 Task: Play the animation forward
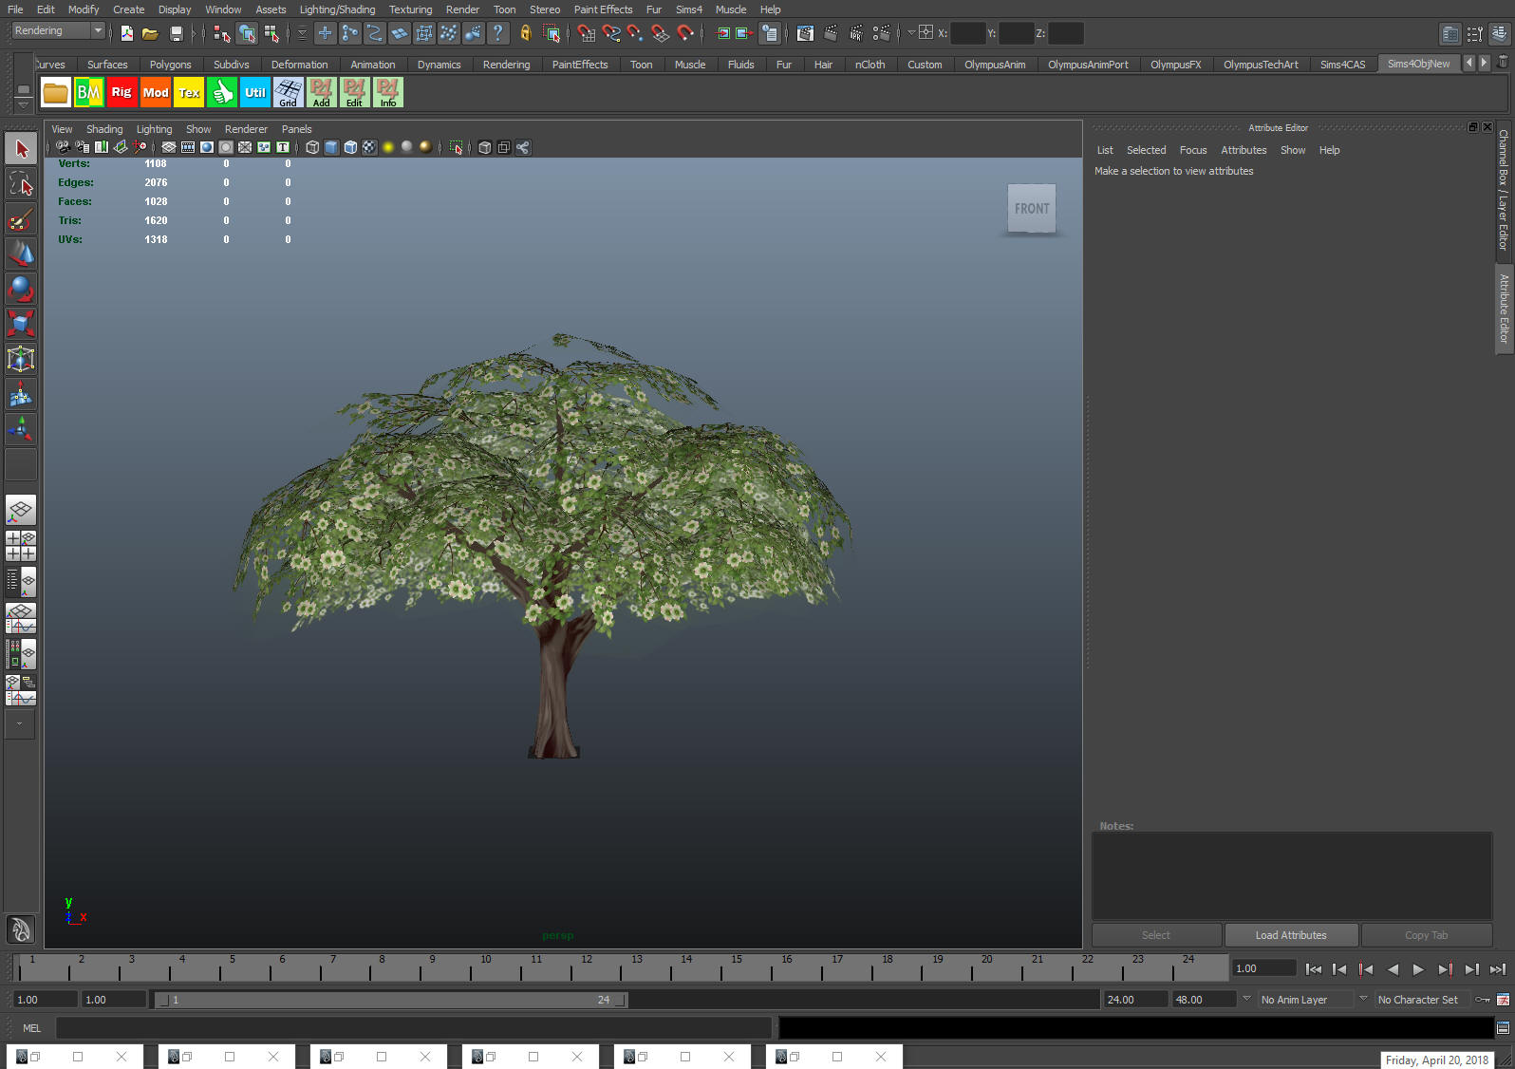(1418, 969)
